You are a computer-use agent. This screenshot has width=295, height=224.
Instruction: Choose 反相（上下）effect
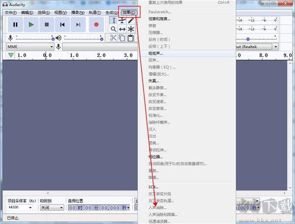187,46
